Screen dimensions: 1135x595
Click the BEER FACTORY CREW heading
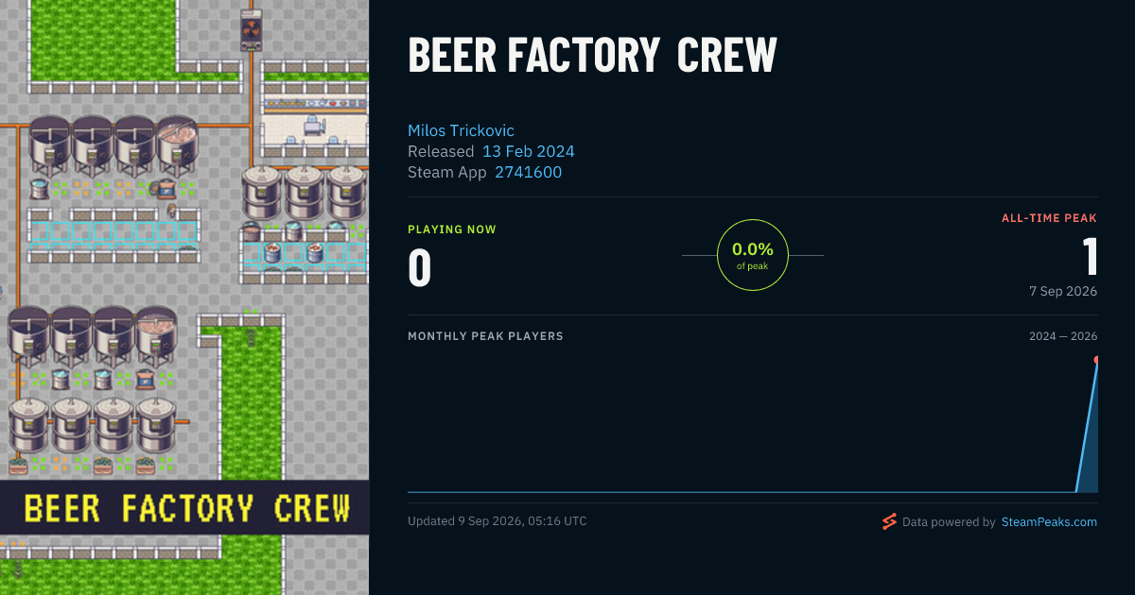(x=592, y=55)
